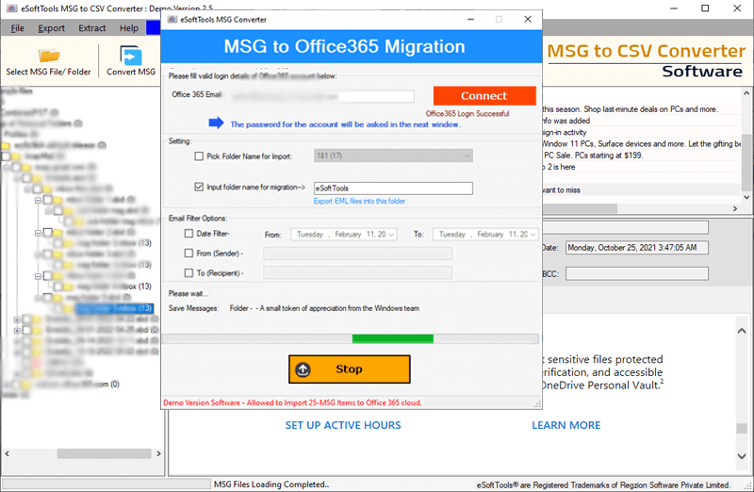
Task: Open the From date picker dropdown
Action: pyautogui.click(x=391, y=234)
